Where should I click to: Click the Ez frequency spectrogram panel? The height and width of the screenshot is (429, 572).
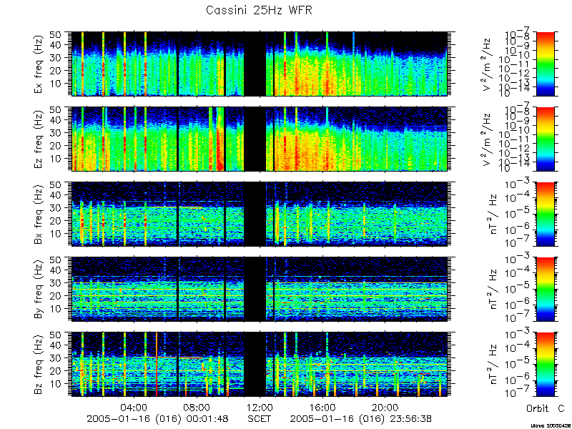tap(260, 139)
